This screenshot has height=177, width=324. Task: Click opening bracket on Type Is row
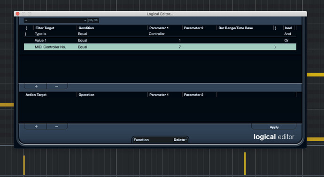point(26,34)
